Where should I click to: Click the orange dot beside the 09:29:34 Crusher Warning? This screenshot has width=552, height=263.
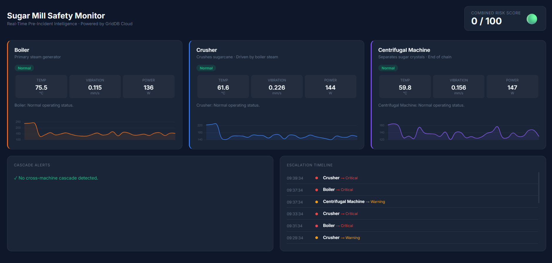[x=316, y=238]
